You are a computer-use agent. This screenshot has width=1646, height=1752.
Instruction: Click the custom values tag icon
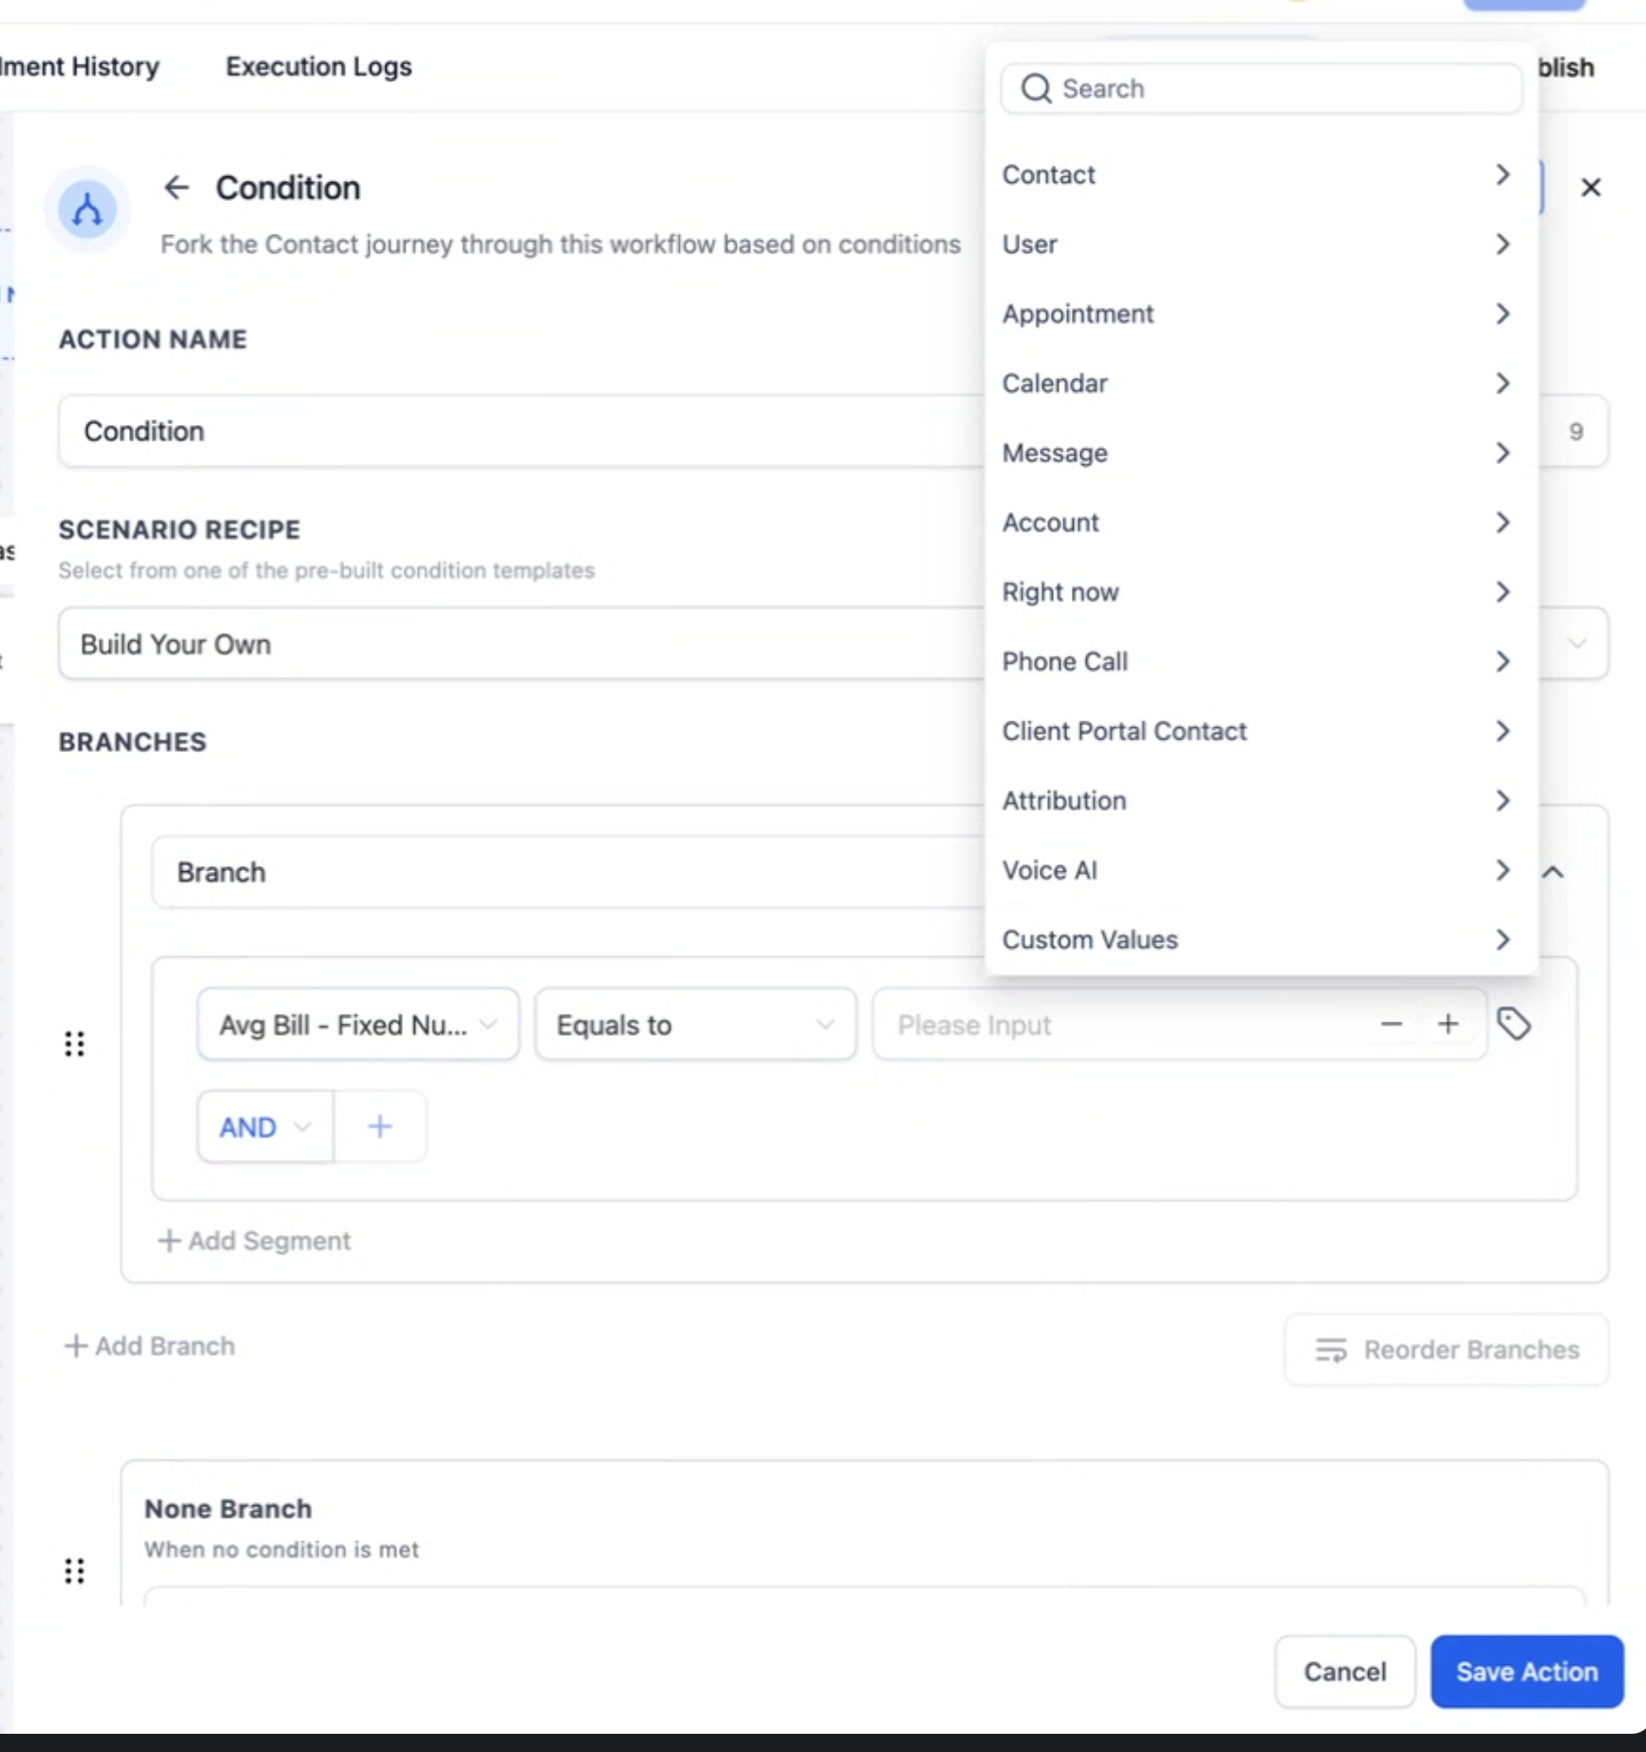1514,1024
